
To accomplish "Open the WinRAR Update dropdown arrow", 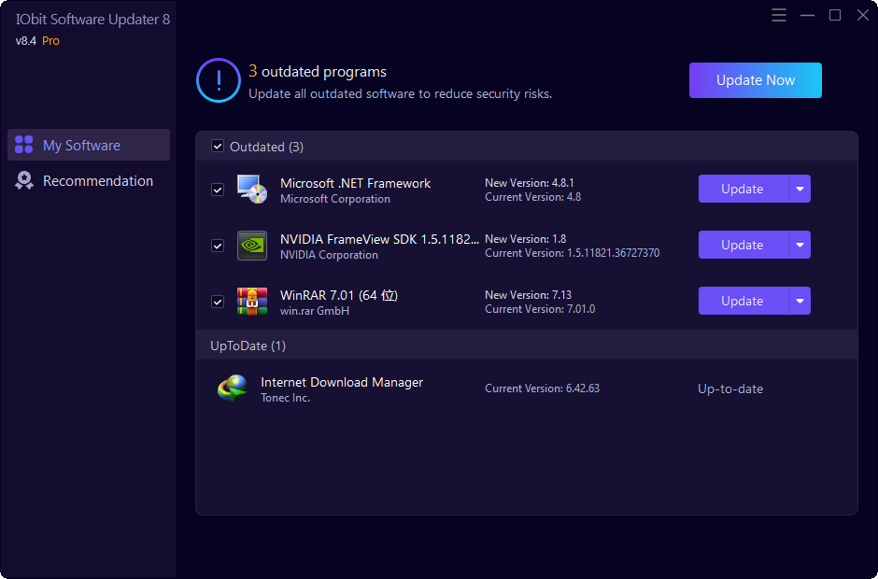I will click(800, 301).
